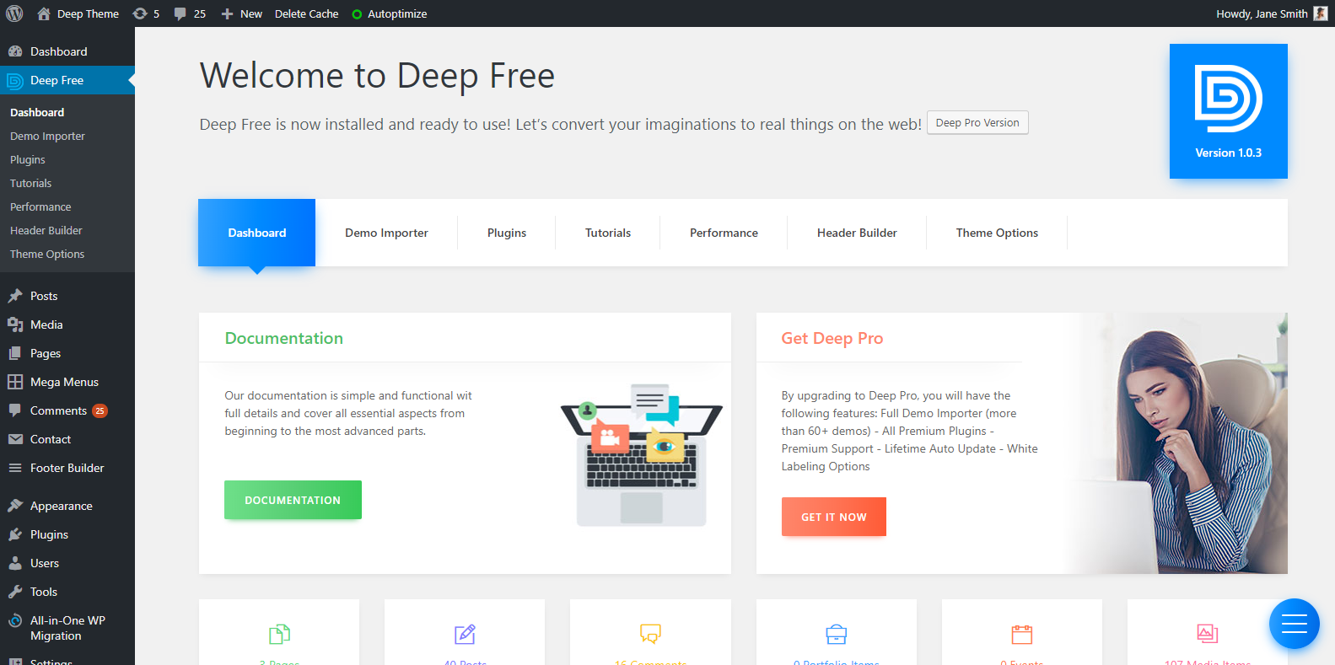Open the comments bubble icon showing 25
This screenshot has height=665, width=1335.
180,14
